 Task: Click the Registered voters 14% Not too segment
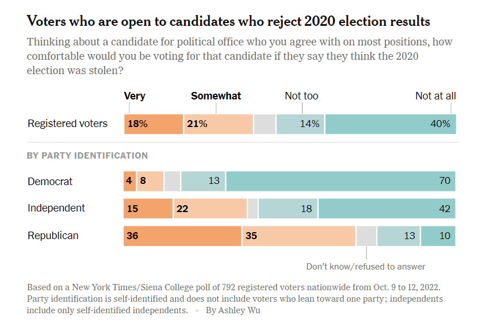(x=300, y=124)
